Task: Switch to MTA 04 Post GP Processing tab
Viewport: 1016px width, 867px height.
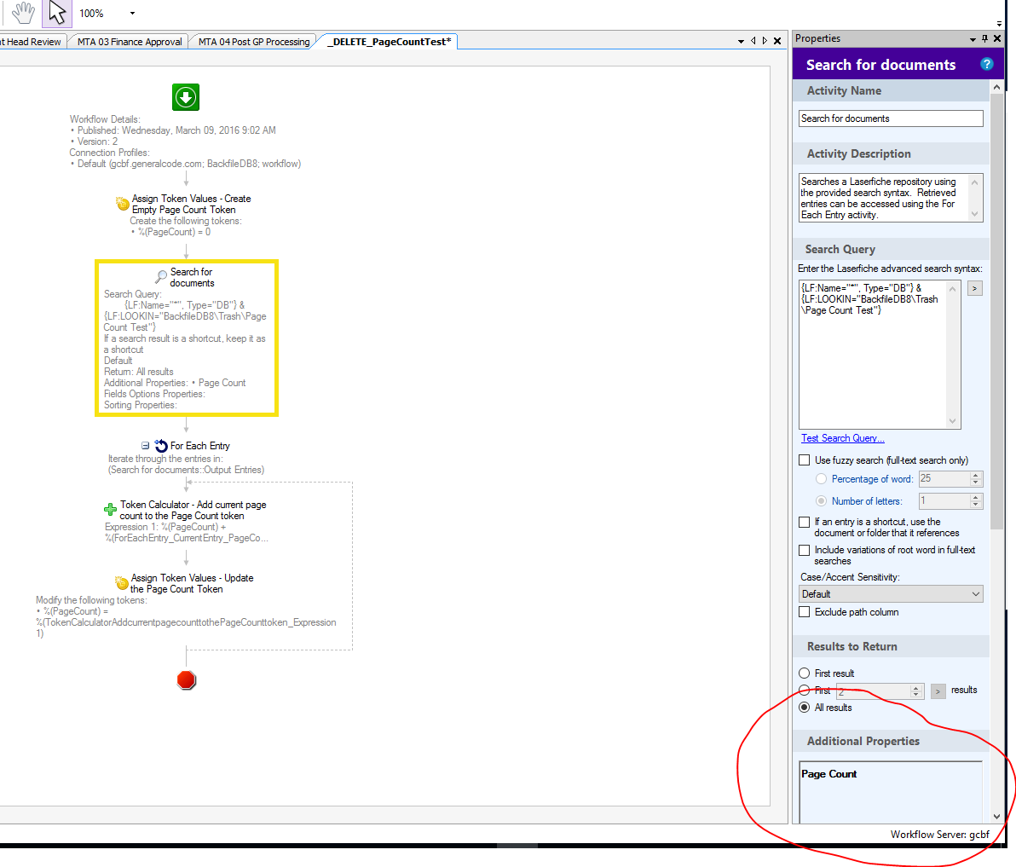Action: tap(254, 42)
